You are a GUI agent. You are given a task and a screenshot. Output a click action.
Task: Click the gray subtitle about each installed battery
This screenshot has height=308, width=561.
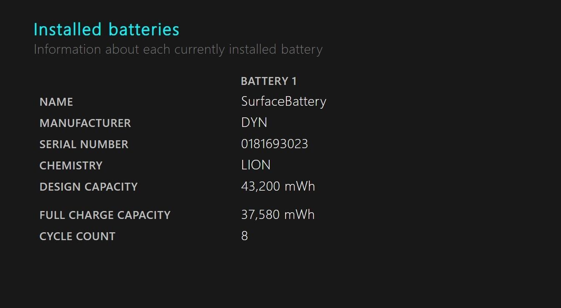point(178,50)
